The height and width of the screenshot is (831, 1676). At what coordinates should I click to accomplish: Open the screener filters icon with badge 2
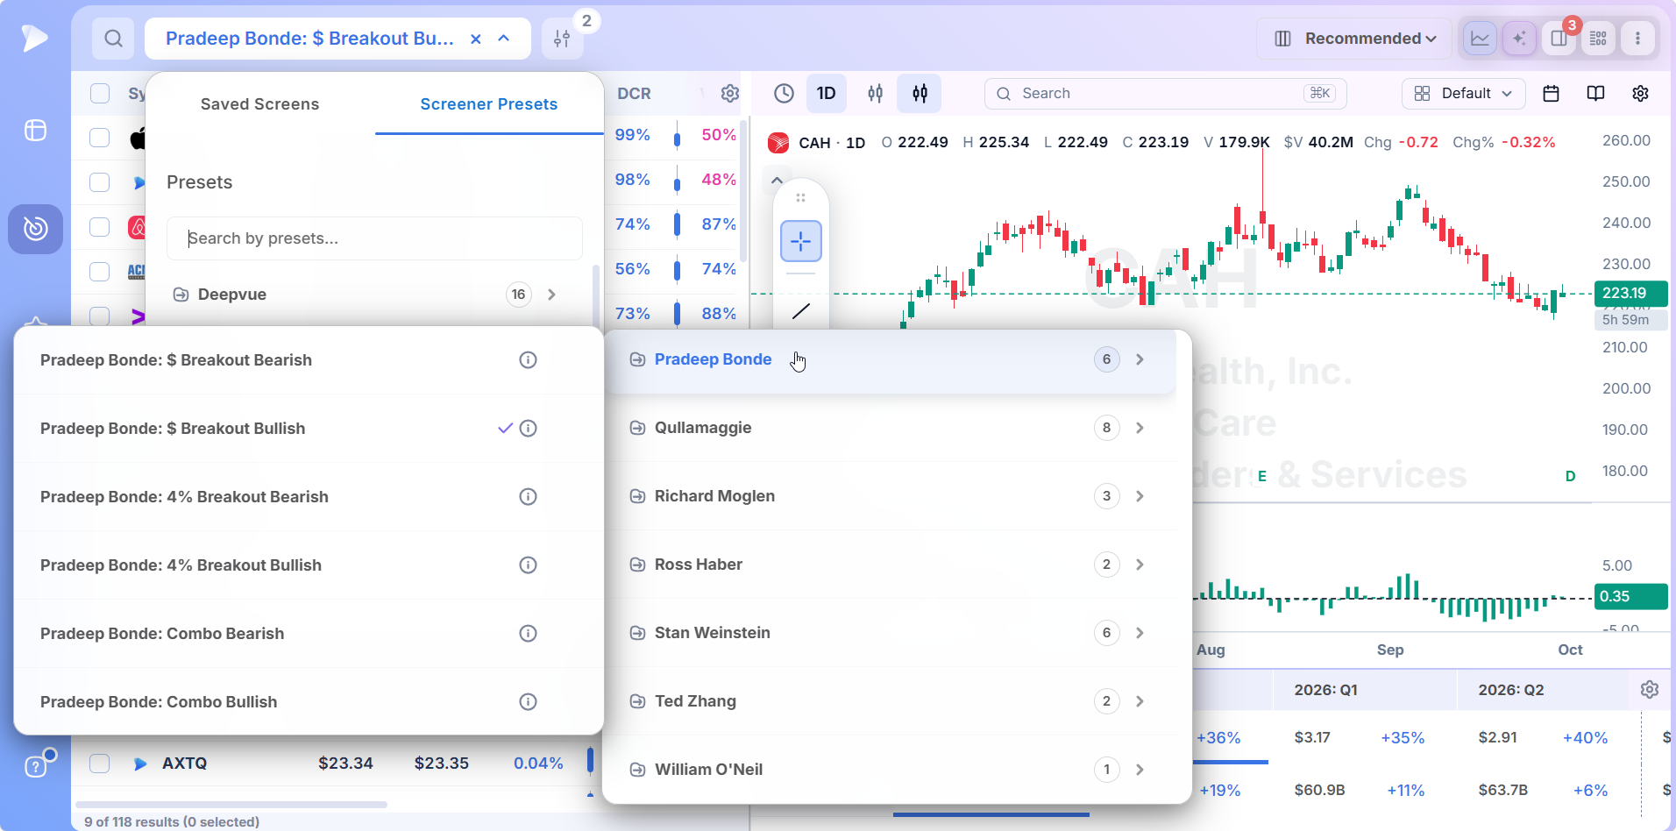click(563, 39)
